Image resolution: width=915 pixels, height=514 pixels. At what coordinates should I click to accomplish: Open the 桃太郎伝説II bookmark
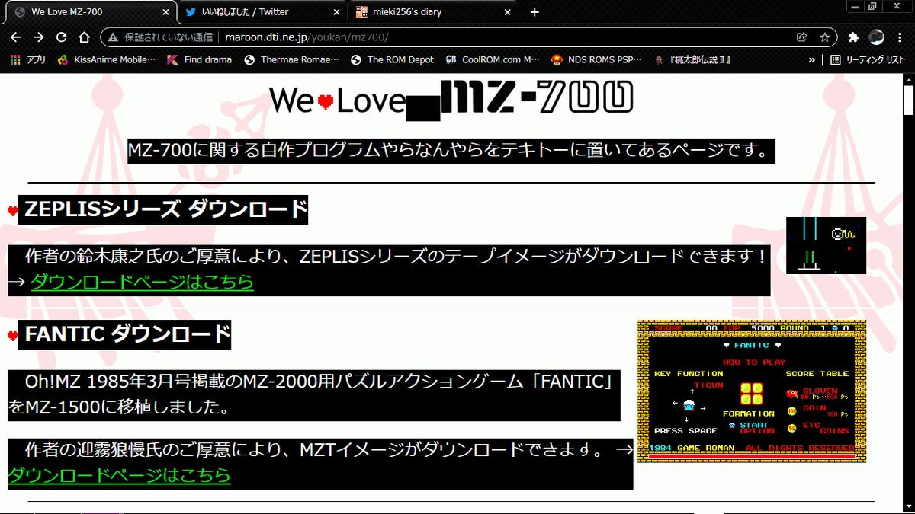(x=692, y=59)
